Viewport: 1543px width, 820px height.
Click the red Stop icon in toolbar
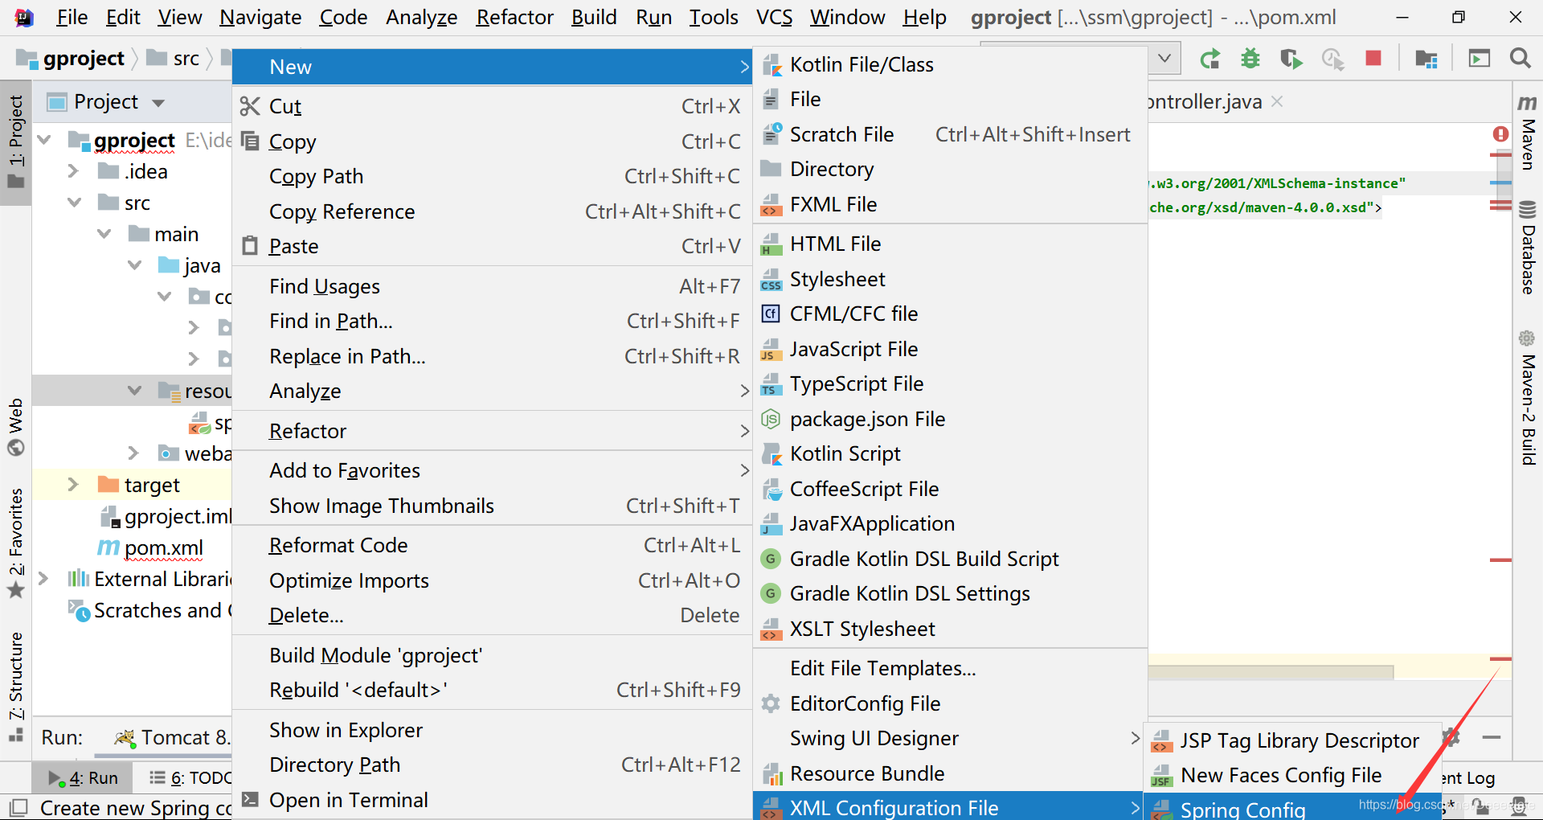click(x=1373, y=58)
